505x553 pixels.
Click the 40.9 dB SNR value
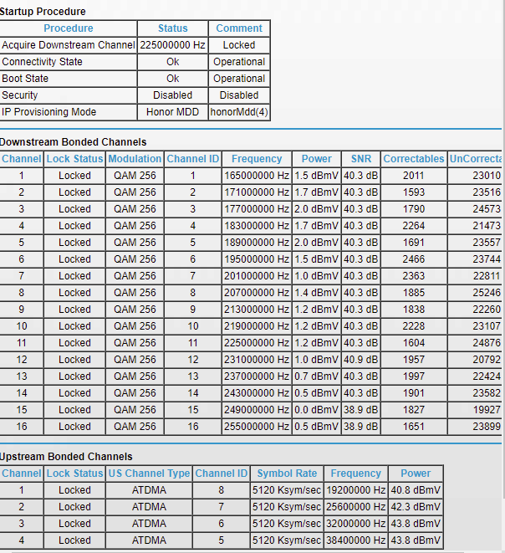(x=360, y=360)
